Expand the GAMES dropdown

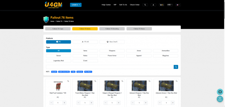76,5
